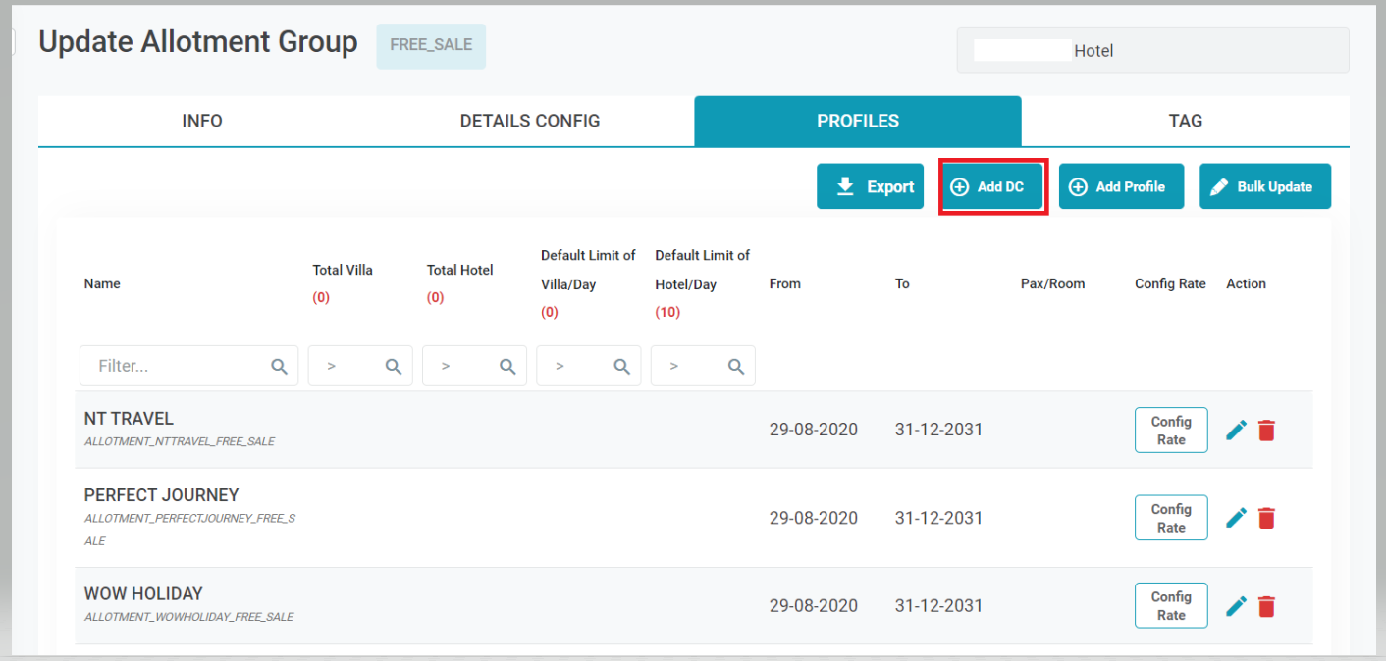Screen dimensions: 1386x661
Task: Open Config Rate for WOW HOLIDAY
Action: click(1170, 605)
